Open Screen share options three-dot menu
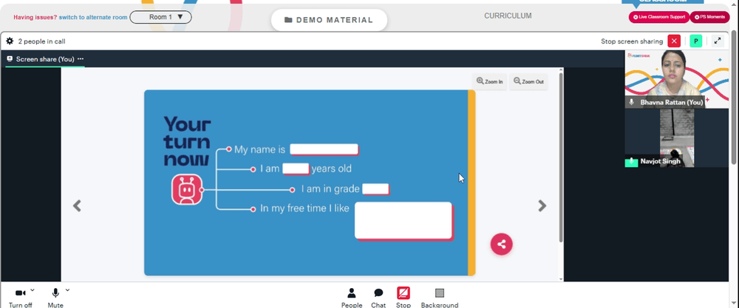The image size is (739, 308). coord(81,59)
